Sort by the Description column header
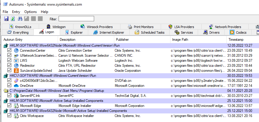 tap(86, 40)
